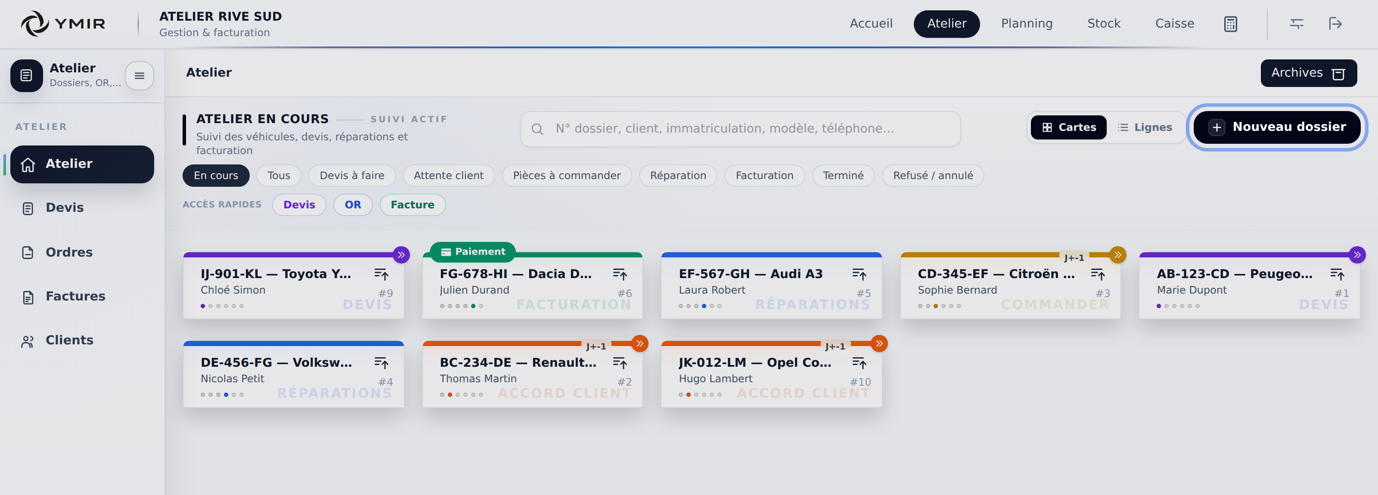Select the En cours filter chip

pyautogui.click(x=216, y=175)
